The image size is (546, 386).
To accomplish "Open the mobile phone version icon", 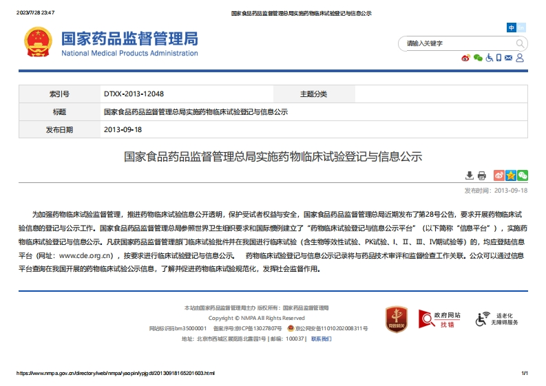I will 498,58.
